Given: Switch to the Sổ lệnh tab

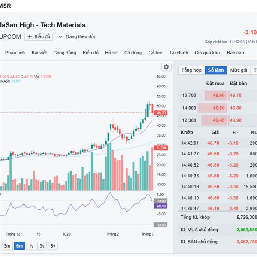Looking at the screenshot, I should click(x=215, y=70).
